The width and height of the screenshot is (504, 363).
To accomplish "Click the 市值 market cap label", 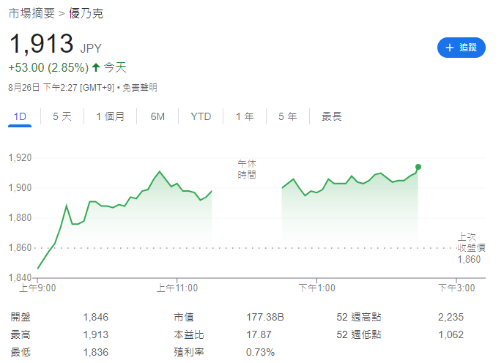I will (x=183, y=317).
